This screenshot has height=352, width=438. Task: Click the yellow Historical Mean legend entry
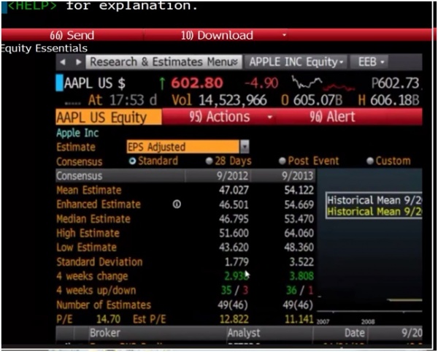coord(374,211)
